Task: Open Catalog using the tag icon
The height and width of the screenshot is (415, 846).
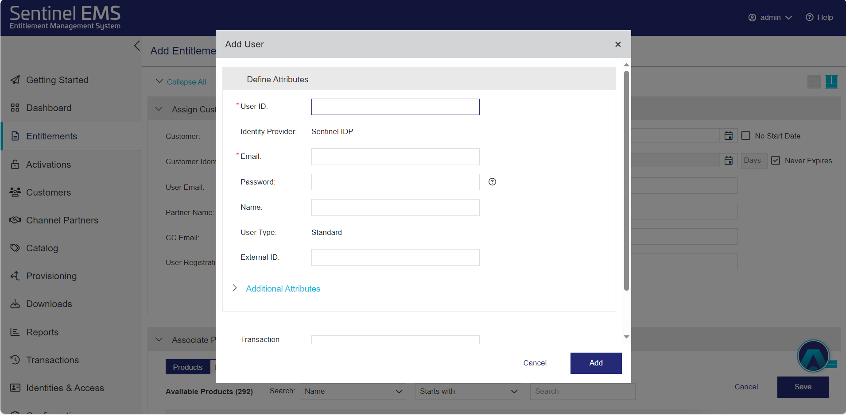Action: (x=15, y=248)
